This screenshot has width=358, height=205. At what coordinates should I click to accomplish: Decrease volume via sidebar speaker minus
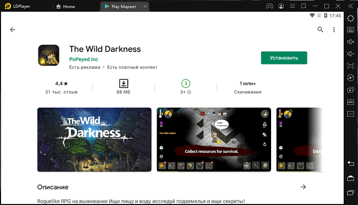tap(350, 54)
